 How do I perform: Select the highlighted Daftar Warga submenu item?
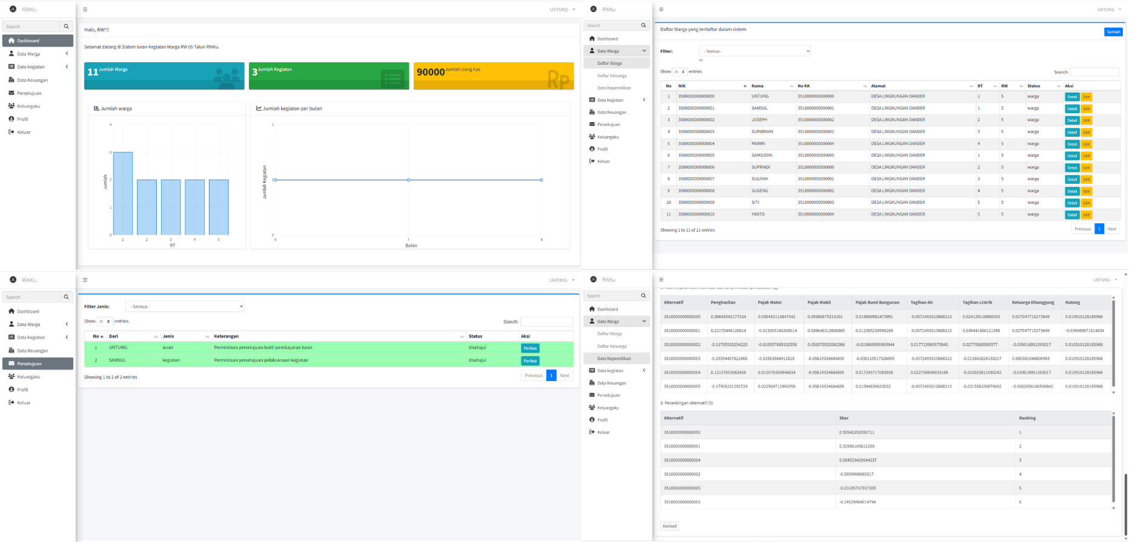pos(617,63)
